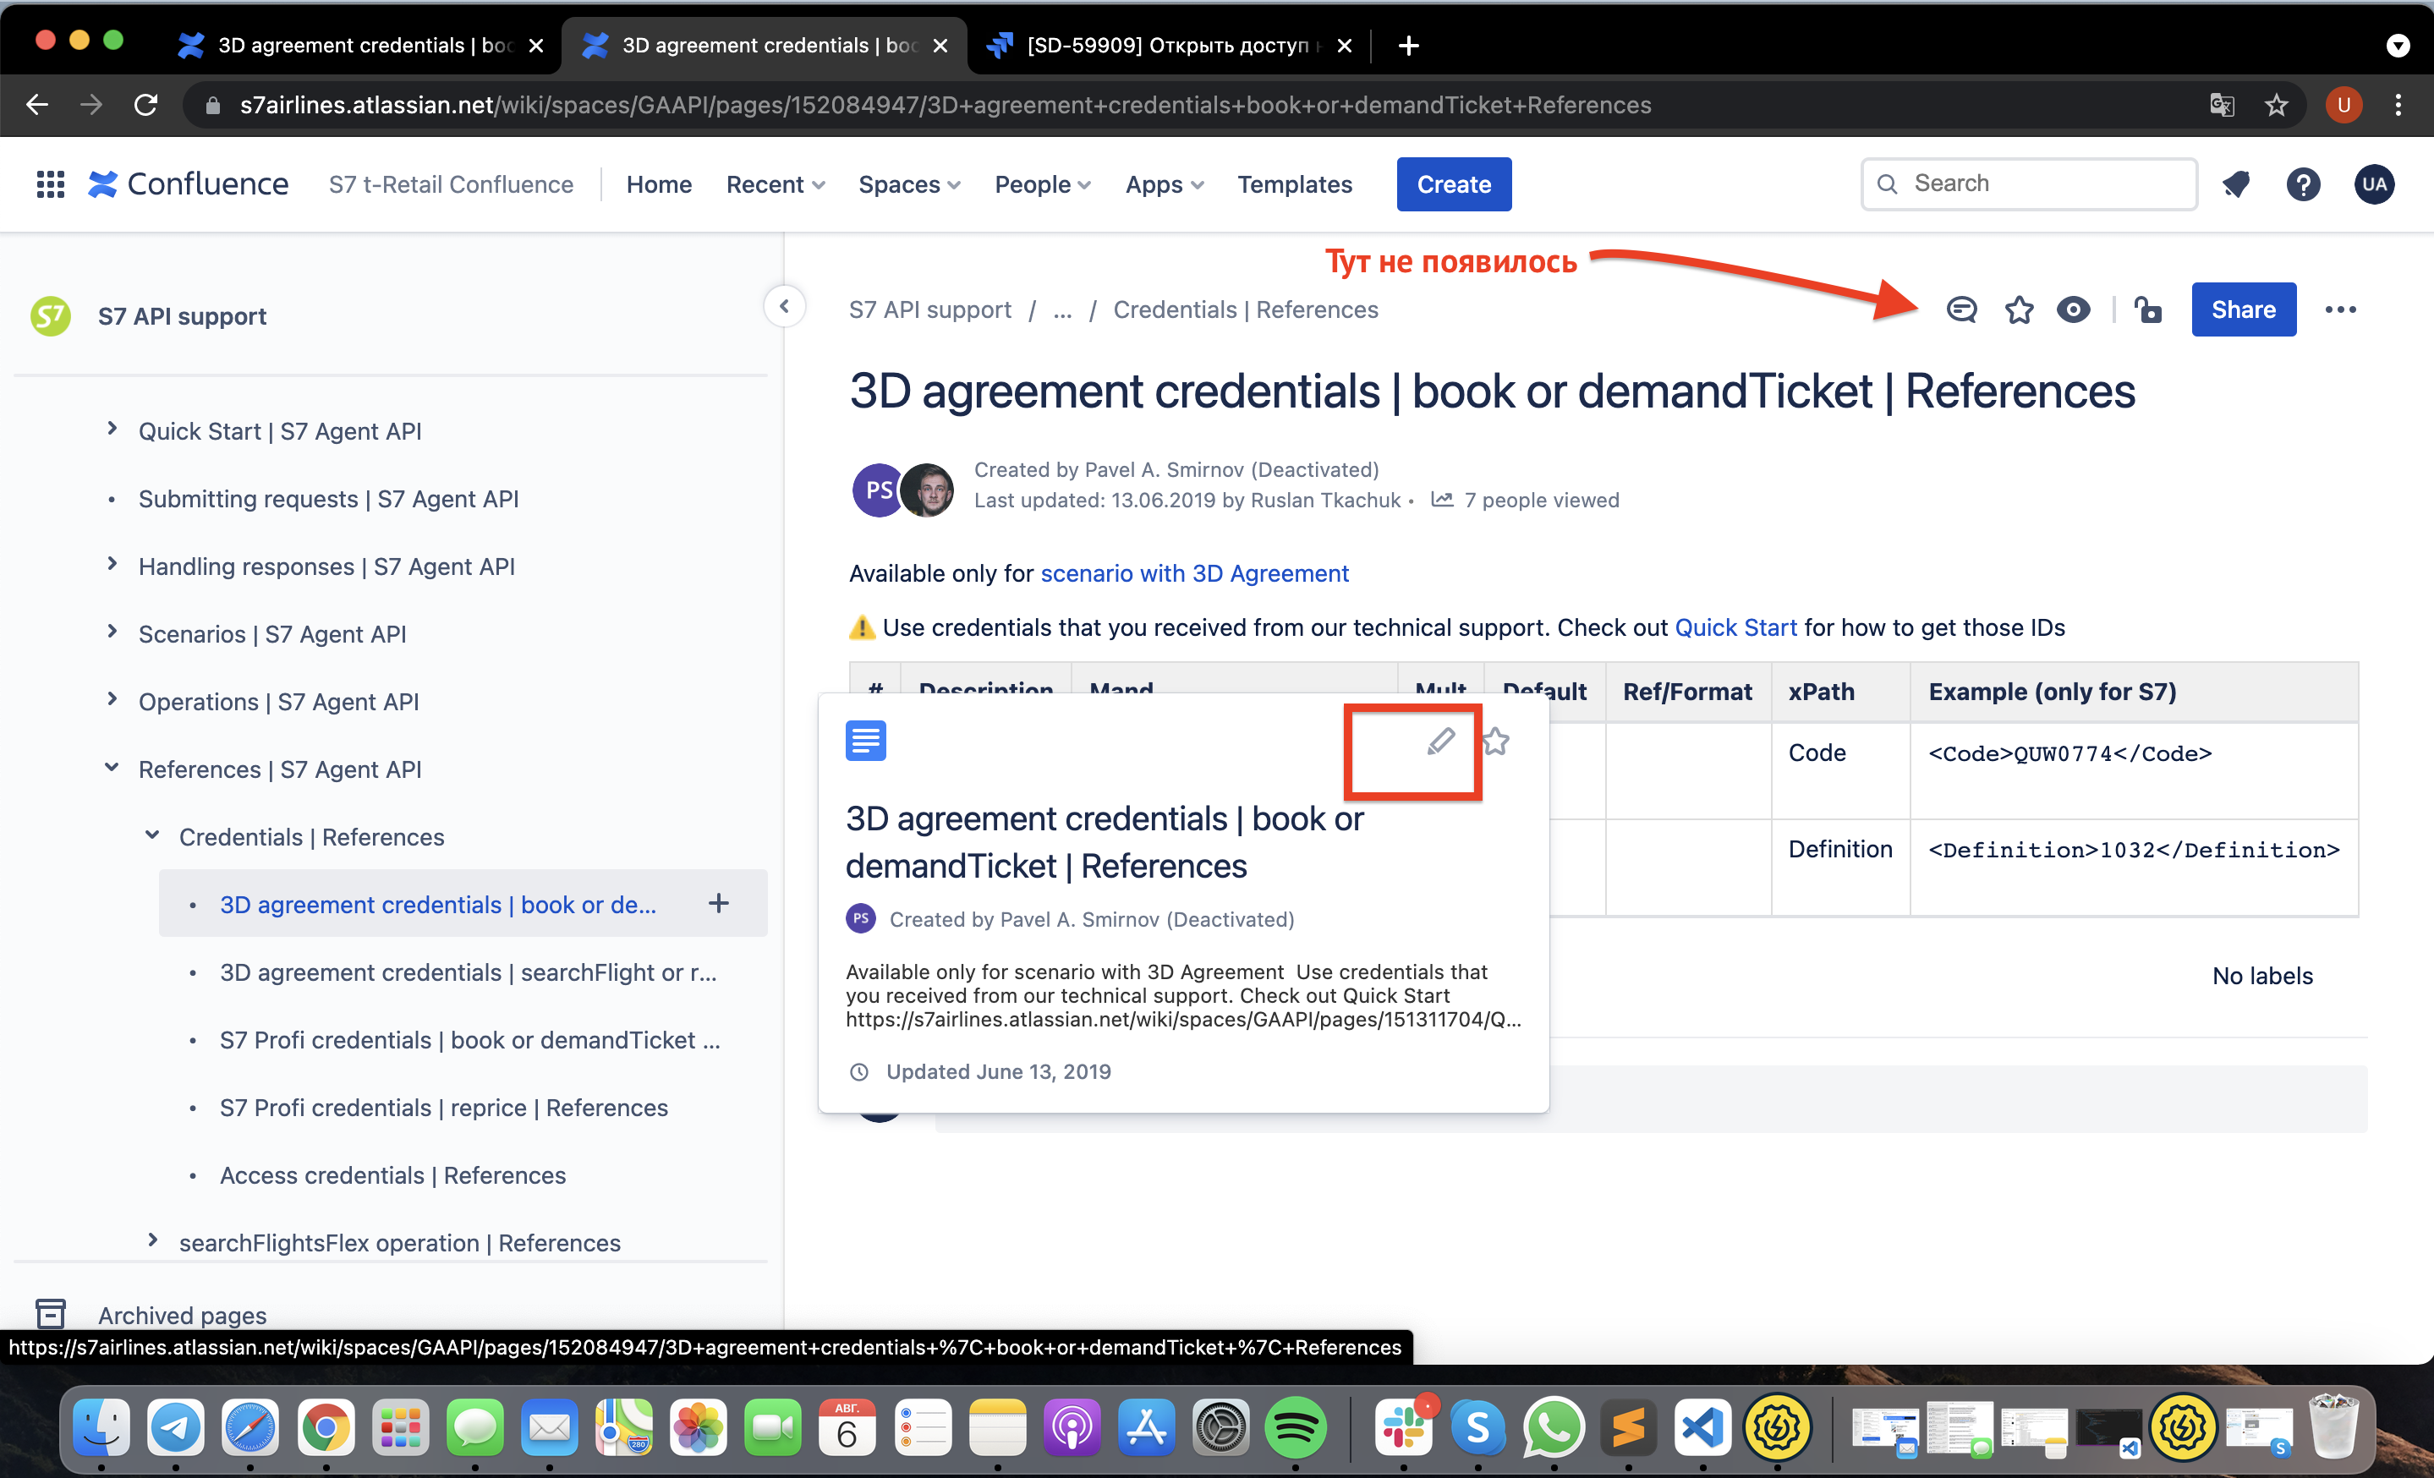The image size is (2434, 1478).
Task: Open S7 Profi credentials | reprice page
Action: click(x=443, y=1107)
